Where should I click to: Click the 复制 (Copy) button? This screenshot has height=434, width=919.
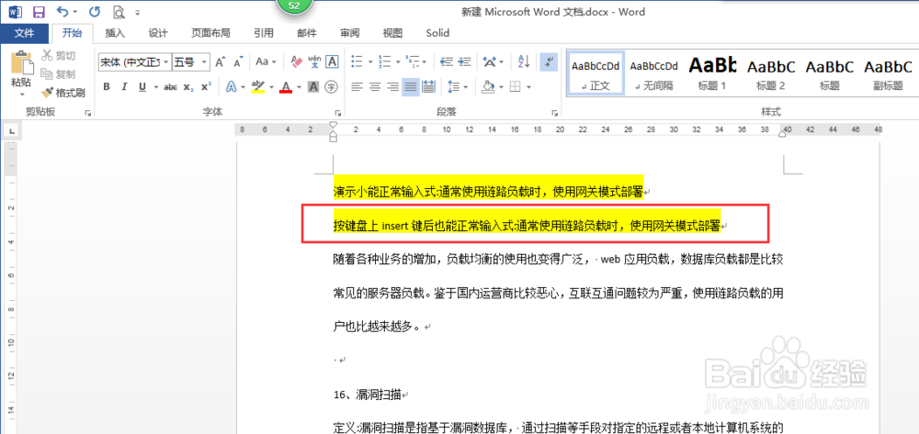click(x=58, y=73)
